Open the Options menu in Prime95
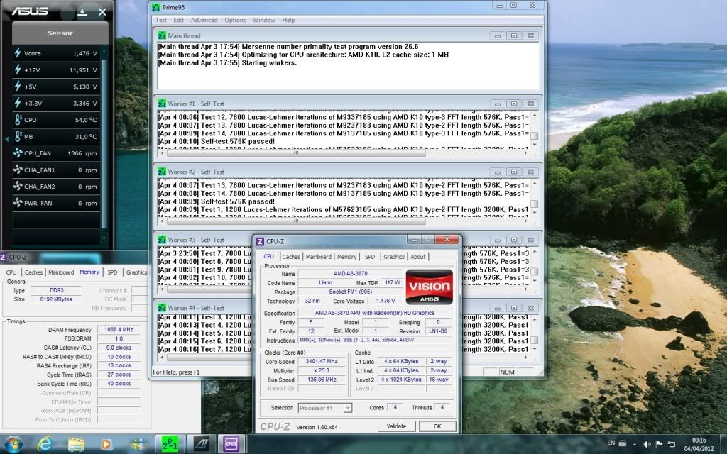The height and width of the screenshot is (454, 727). pos(235,20)
